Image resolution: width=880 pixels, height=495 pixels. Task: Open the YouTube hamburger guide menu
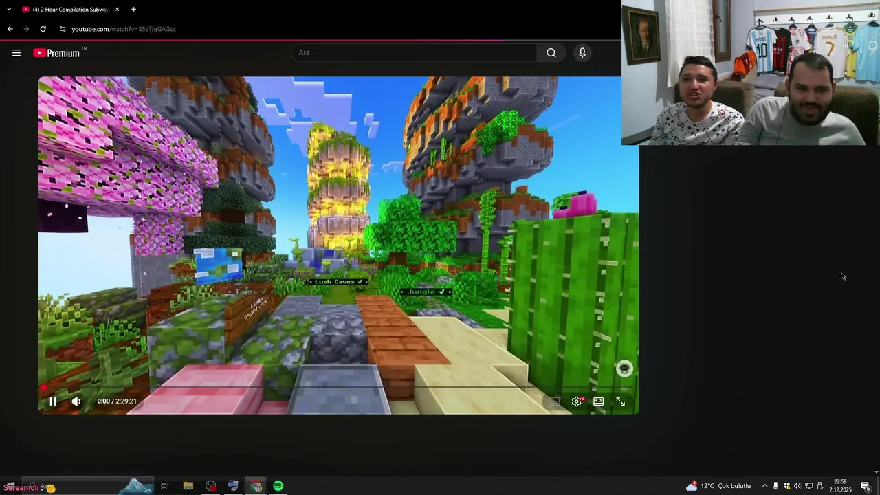[16, 53]
